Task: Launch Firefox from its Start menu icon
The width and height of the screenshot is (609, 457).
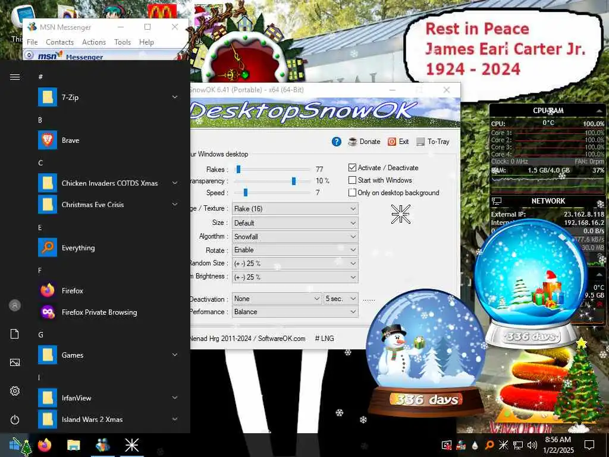Action: pos(48,290)
